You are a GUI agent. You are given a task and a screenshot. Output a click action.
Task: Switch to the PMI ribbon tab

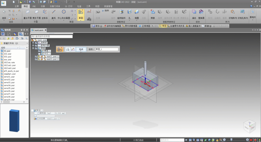click(x=34, y=6)
